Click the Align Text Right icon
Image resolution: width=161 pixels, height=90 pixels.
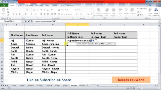[x=48, y=14]
